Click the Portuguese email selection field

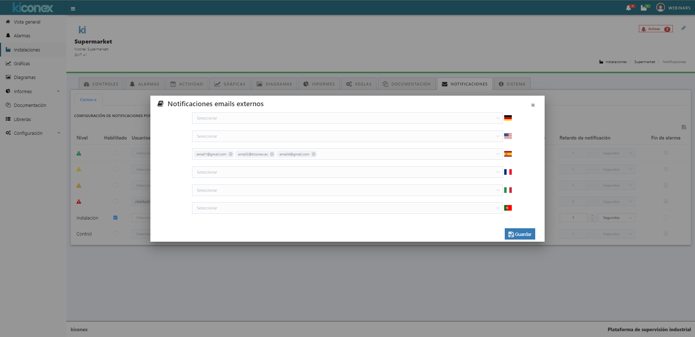point(347,208)
